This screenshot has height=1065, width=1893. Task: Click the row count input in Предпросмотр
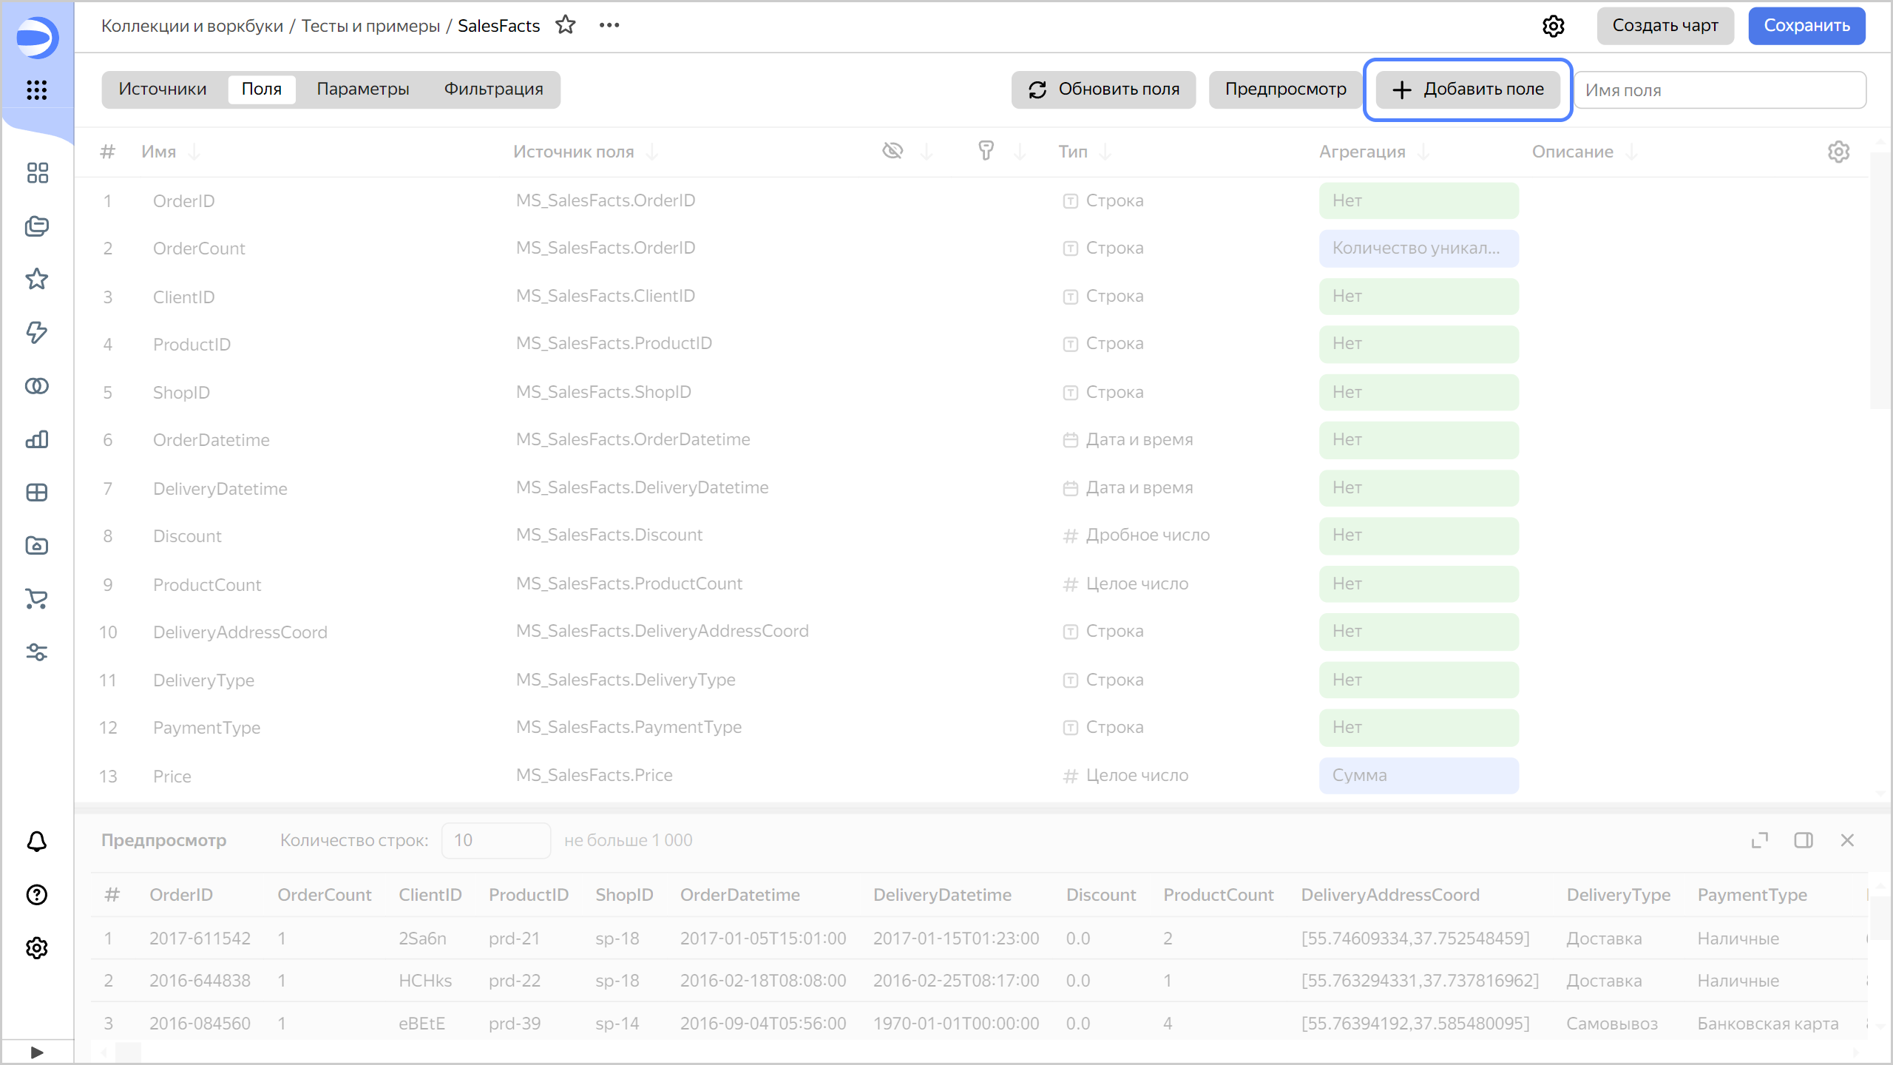tap(495, 840)
